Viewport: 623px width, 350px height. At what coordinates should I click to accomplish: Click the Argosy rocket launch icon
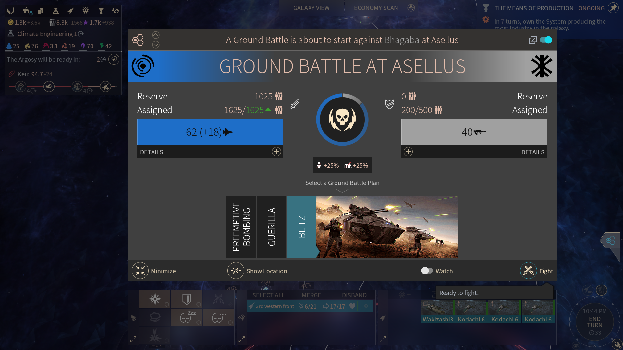(x=114, y=59)
